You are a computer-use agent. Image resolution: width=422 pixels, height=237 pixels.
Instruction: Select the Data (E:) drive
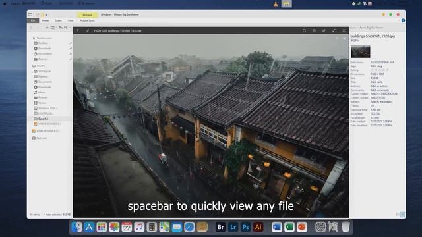[x=43, y=118]
